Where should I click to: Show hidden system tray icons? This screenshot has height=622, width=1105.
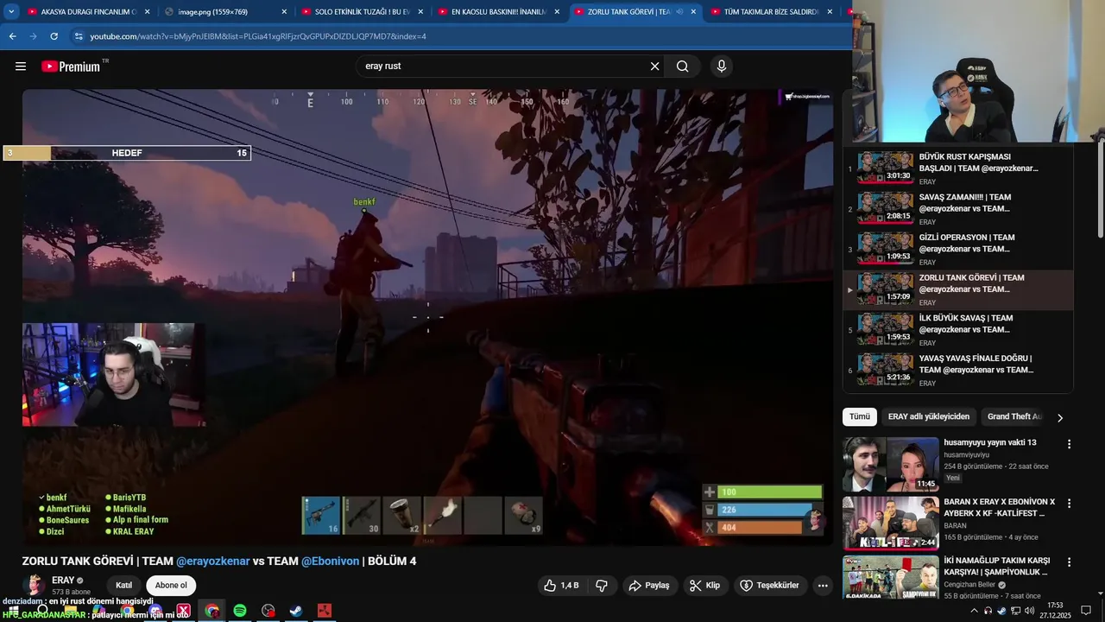coord(975,611)
